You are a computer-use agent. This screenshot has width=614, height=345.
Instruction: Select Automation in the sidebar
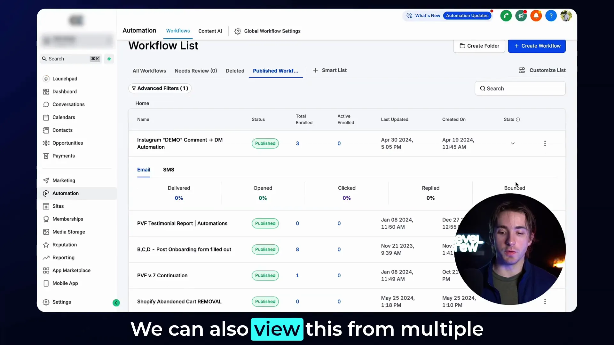(x=77, y=193)
